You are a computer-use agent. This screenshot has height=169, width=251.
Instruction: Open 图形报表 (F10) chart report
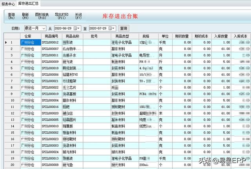42,16
